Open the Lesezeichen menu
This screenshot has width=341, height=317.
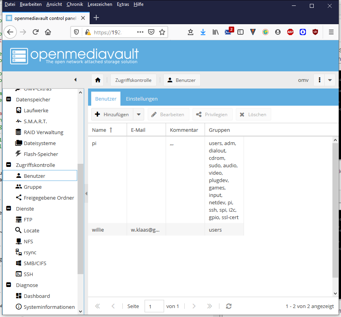pos(100,4)
